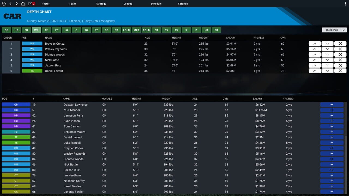Open the Strategy menu
The width and height of the screenshot is (349, 196).
click(101, 4)
